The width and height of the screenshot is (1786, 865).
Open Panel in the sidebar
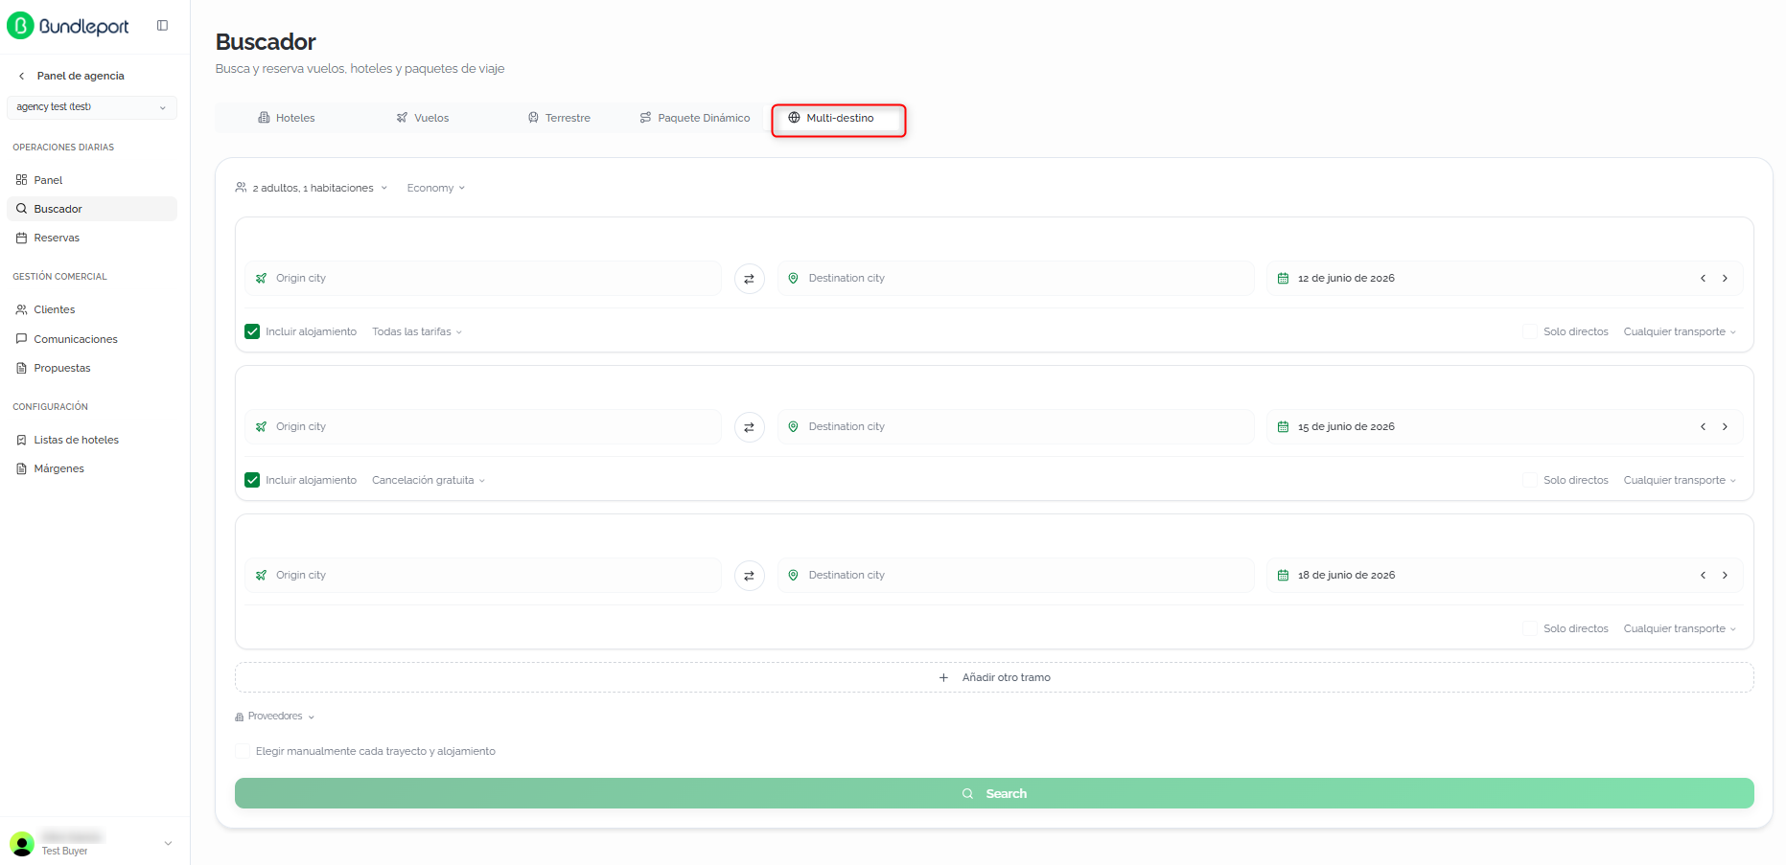(x=92, y=180)
